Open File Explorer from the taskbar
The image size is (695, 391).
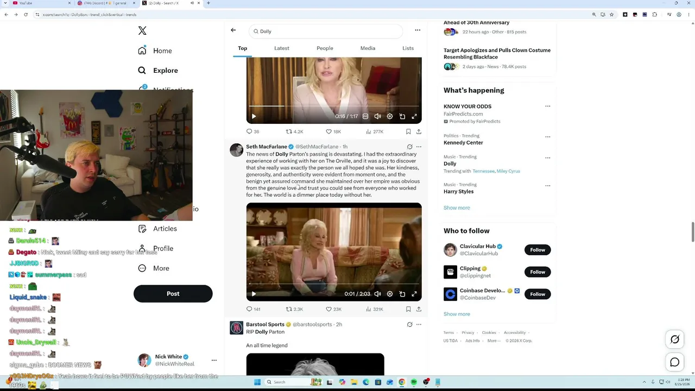(353, 382)
